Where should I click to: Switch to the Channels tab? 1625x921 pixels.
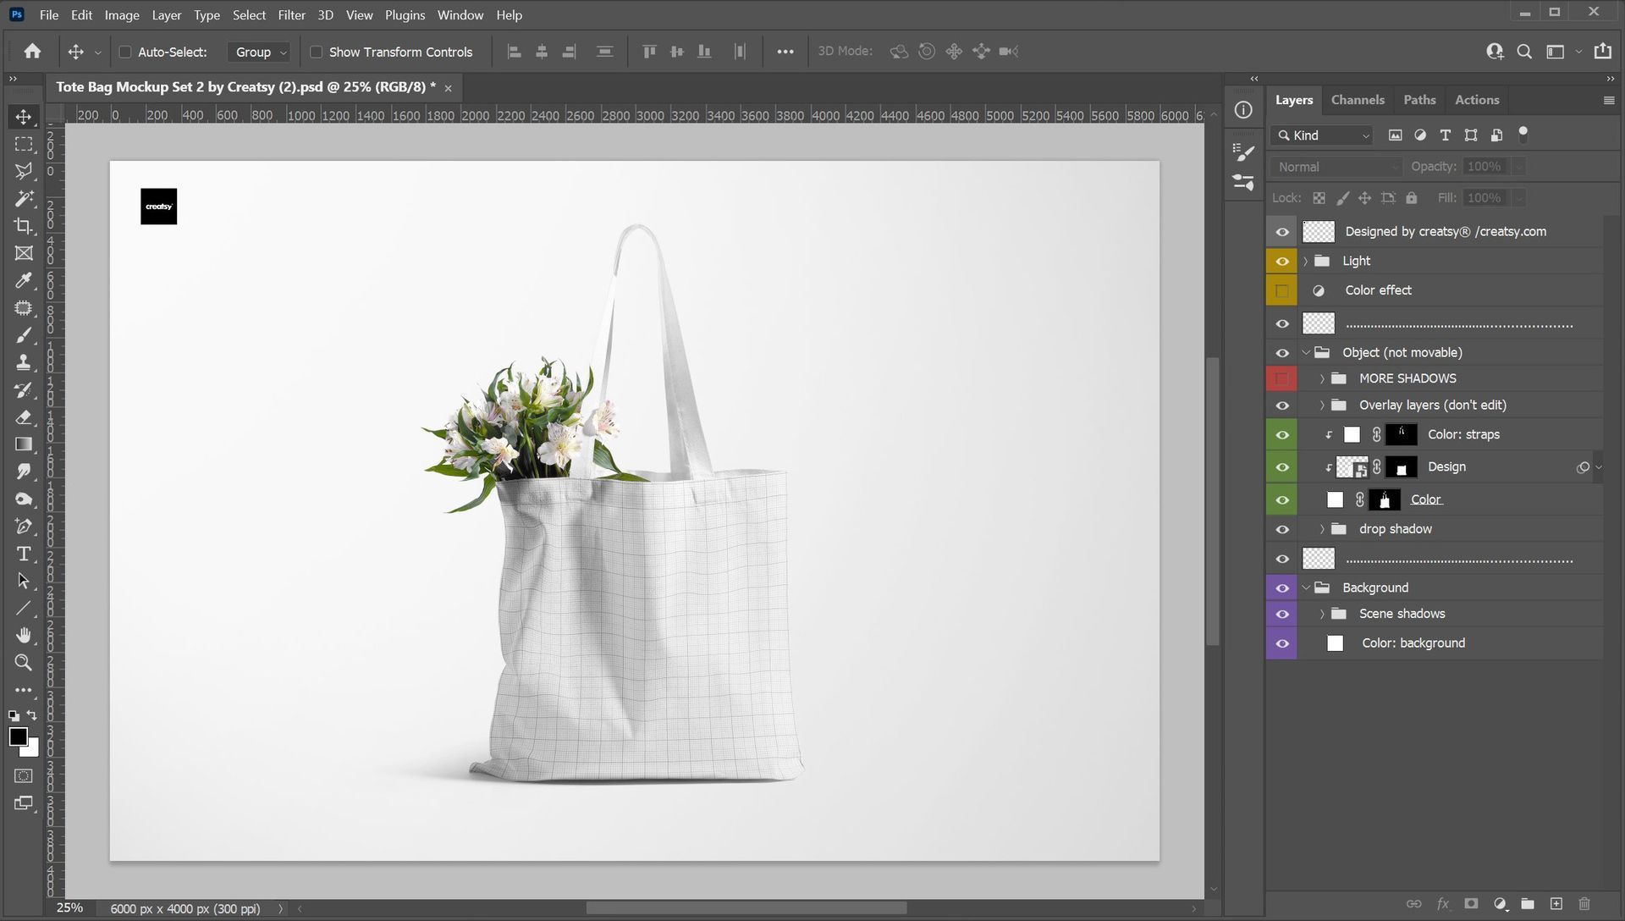click(1358, 100)
